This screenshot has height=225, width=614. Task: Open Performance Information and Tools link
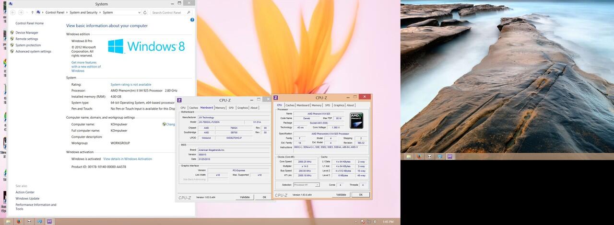click(x=36, y=207)
